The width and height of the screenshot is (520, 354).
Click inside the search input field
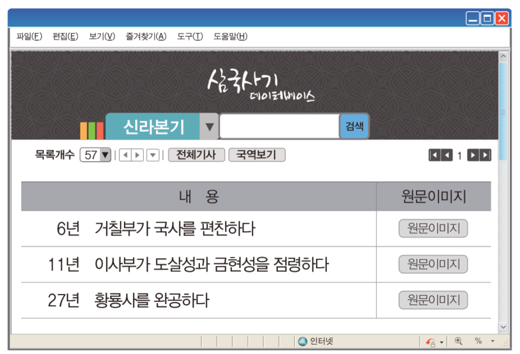tap(278, 126)
